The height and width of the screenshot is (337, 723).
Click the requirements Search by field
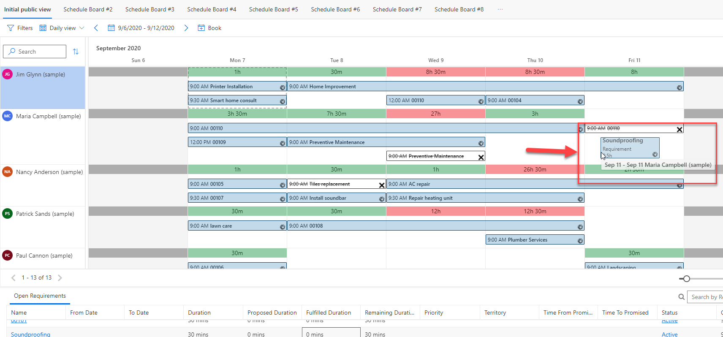click(x=705, y=297)
